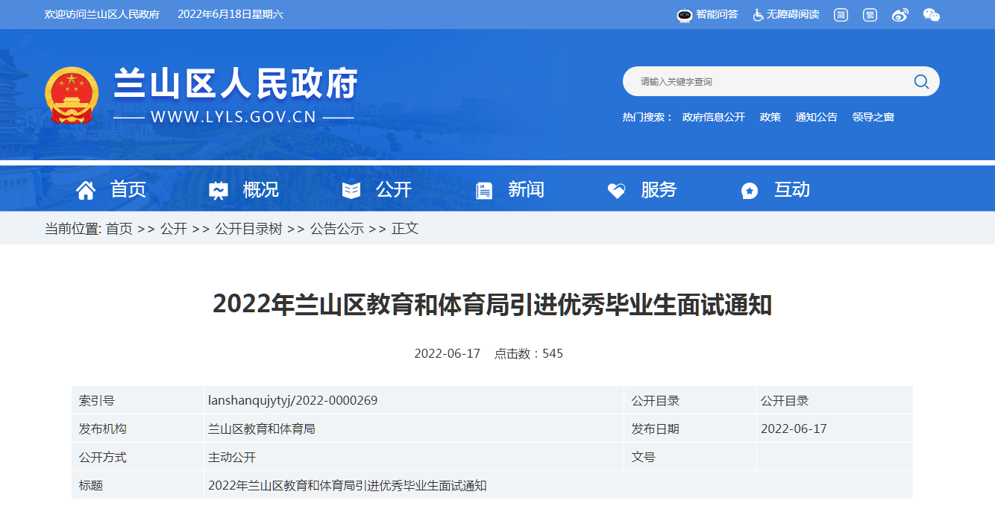Click the national emblem logo
The width and height of the screenshot is (995, 509).
72,95
